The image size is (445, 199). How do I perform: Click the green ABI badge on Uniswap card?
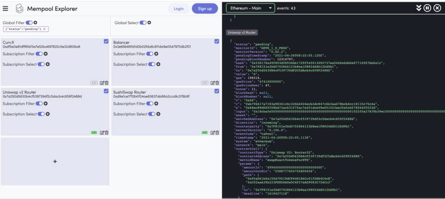tap(94, 132)
